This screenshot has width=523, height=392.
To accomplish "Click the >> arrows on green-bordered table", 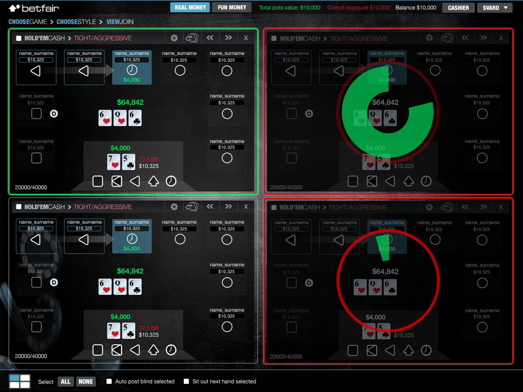I will coord(228,38).
